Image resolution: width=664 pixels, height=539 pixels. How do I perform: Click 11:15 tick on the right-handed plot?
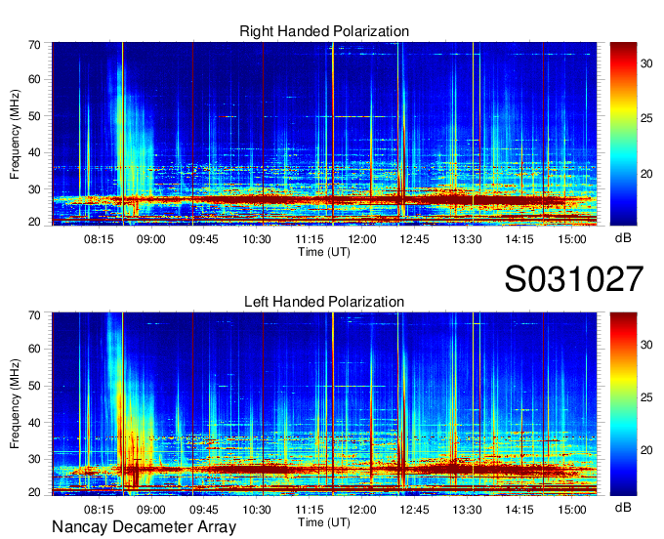[x=310, y=239]
